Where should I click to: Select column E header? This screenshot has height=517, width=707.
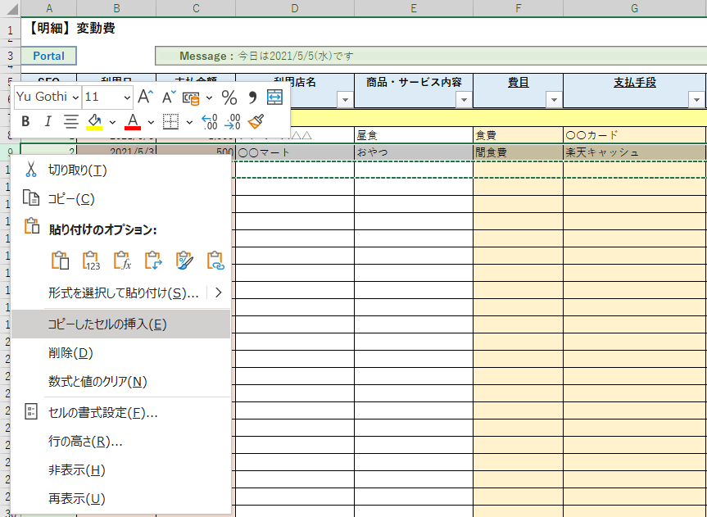(x=414, y=8)
